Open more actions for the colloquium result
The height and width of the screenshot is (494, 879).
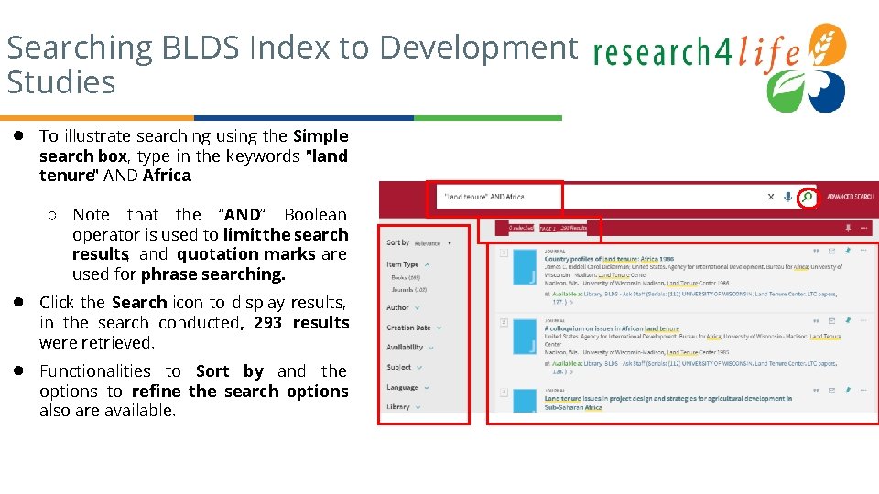[863, 320]
